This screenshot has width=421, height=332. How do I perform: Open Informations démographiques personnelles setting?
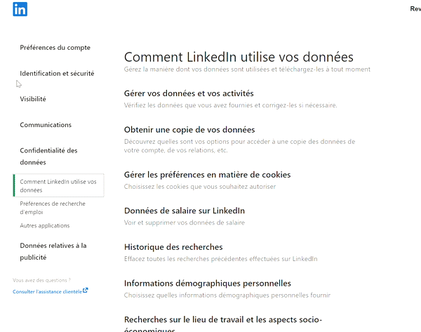(x=207, y=284)
